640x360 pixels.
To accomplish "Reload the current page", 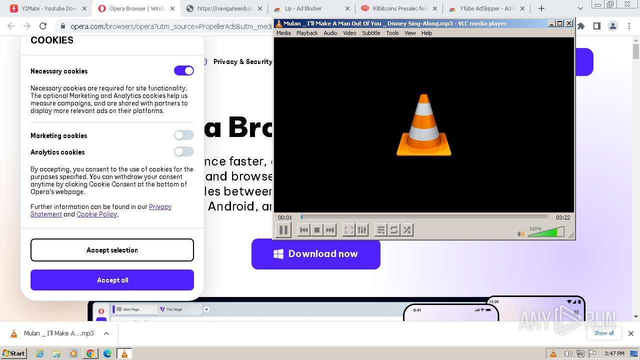I will (x=43, y=26).
